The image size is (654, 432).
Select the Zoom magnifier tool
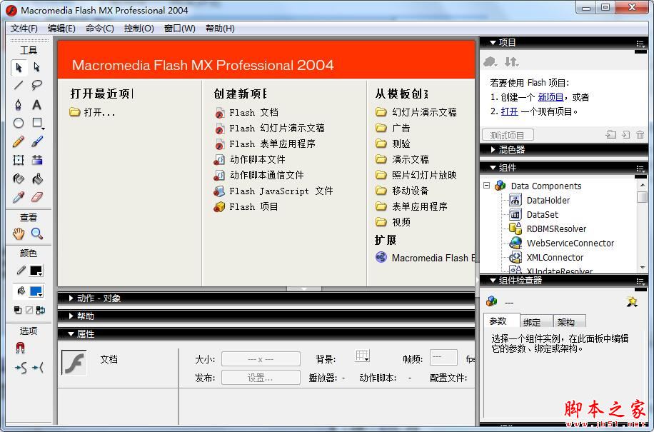click(36, 233)
